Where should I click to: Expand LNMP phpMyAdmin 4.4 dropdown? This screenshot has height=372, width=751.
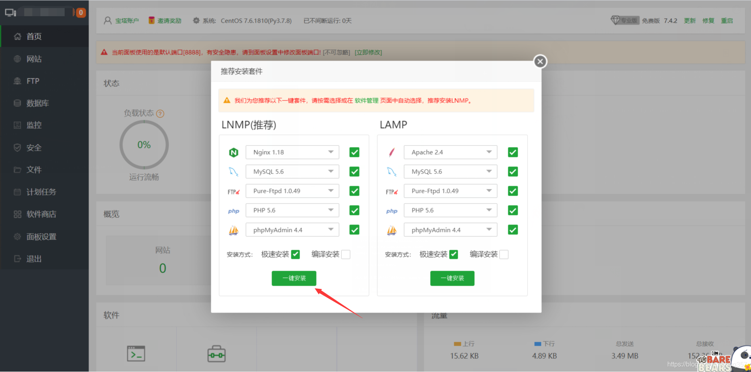point(292,230)
